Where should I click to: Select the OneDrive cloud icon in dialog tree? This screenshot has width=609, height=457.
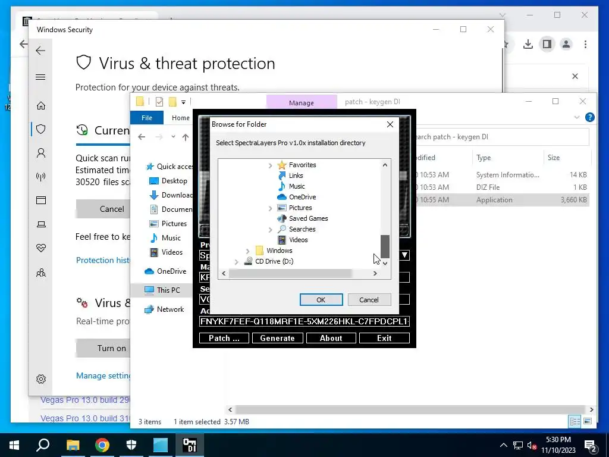(x=282, y=197)
